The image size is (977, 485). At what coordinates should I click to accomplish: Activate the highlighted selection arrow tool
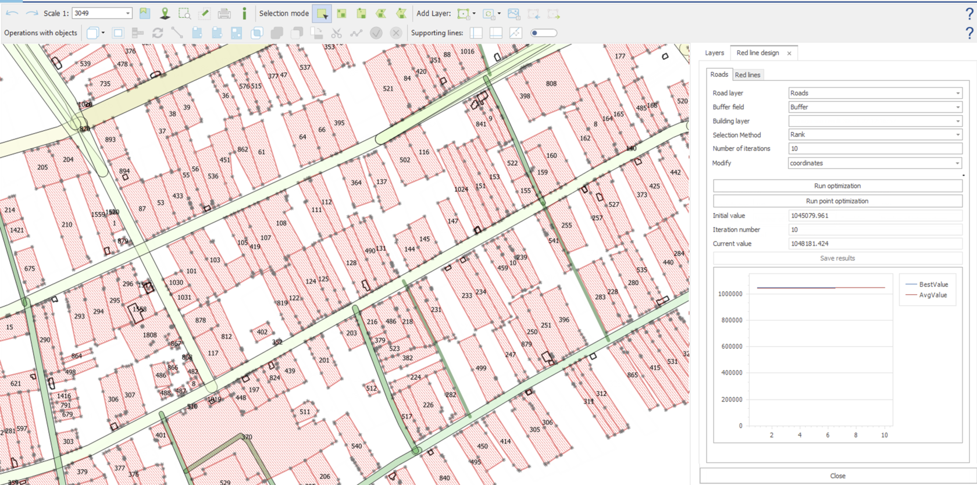322,13
